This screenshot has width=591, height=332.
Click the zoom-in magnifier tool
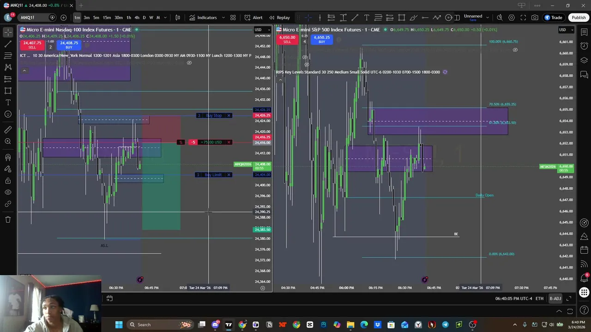(8, 142)
